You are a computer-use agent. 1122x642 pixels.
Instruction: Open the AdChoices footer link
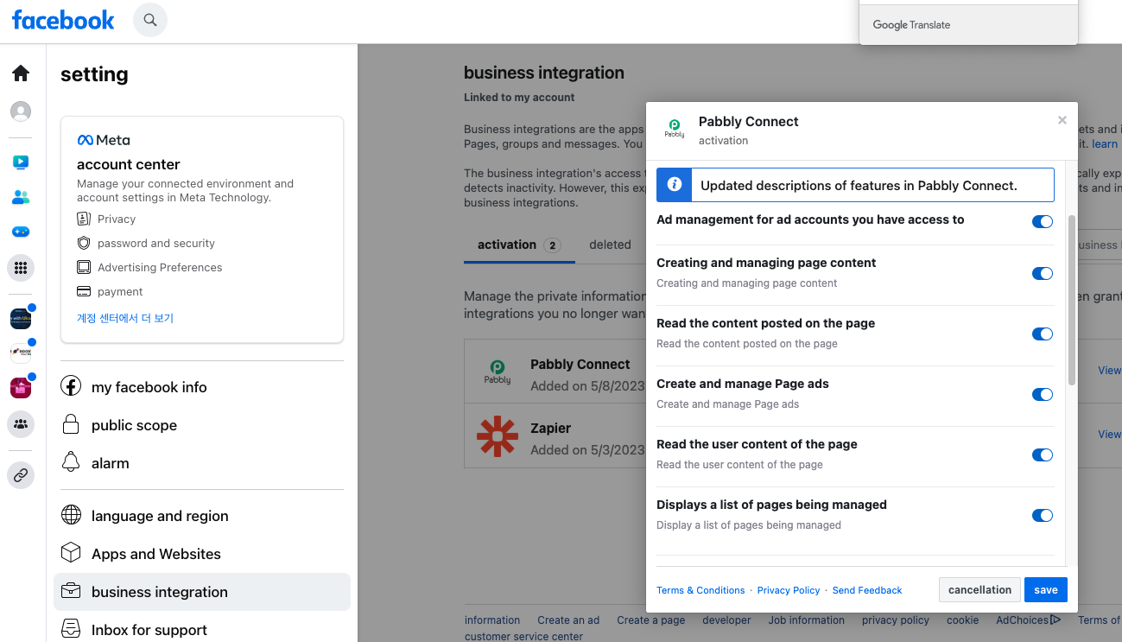(1028, 620)
